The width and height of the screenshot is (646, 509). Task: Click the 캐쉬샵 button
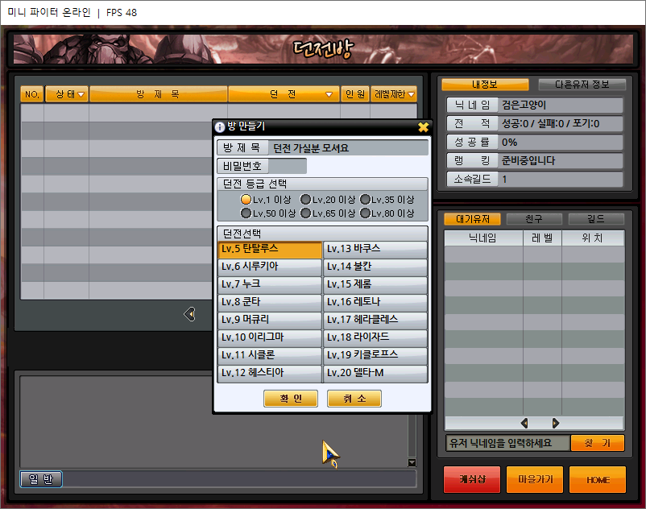[472, 479]
